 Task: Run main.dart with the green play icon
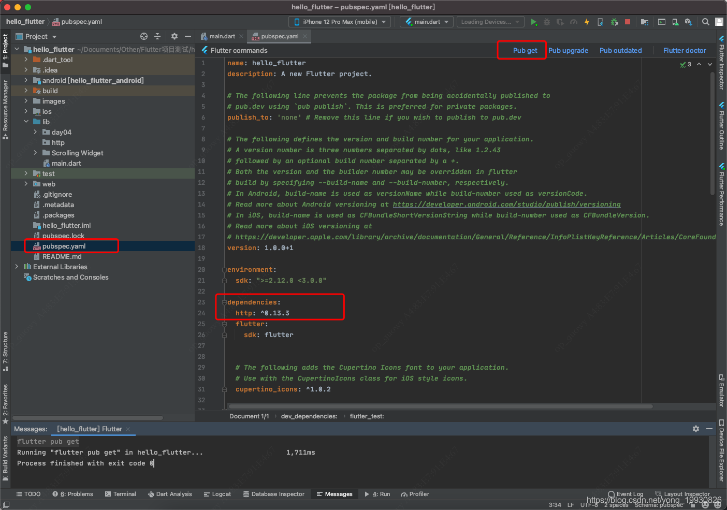534,22
